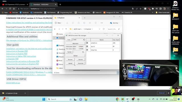Bookmark this page with the star icon
Image resolution: width=182 pixels, height=102 pixels.
pyautogui.click(x=140, y=9)
